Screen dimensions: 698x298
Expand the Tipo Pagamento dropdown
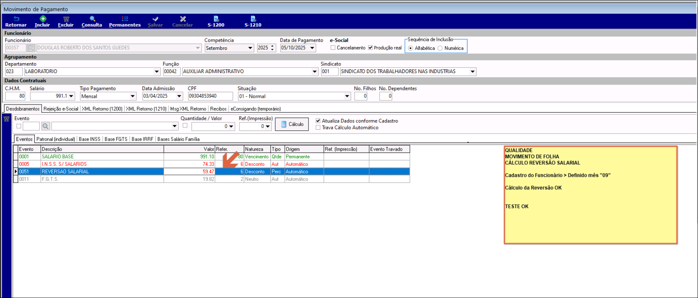133,96
